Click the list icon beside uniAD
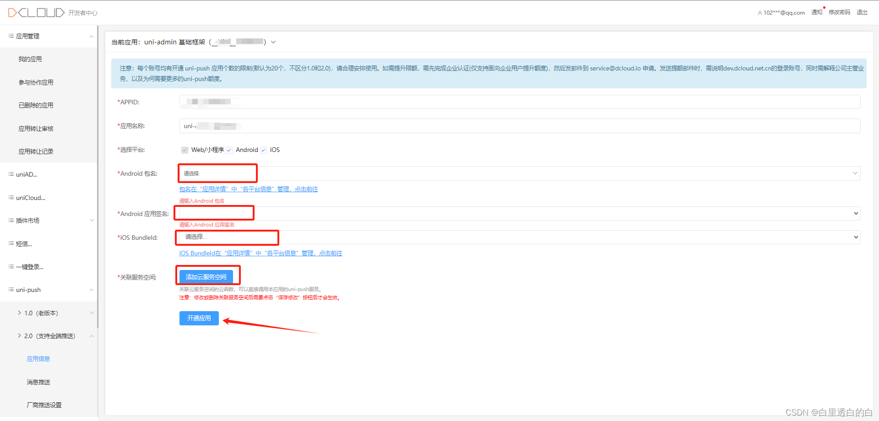Image resolution: width=879 pixels, height=421 pixels. click(x=11, y=174)
